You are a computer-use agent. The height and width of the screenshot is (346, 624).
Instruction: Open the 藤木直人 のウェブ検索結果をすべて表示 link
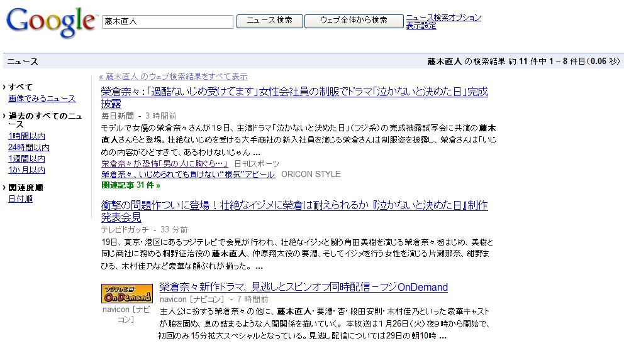tap(173, 76)
